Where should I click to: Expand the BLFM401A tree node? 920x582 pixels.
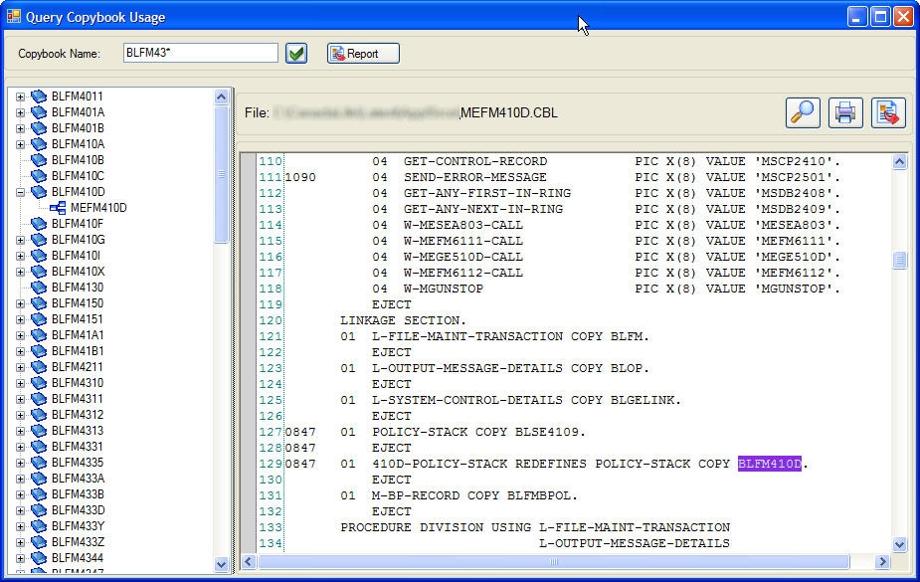pos(21,112)
